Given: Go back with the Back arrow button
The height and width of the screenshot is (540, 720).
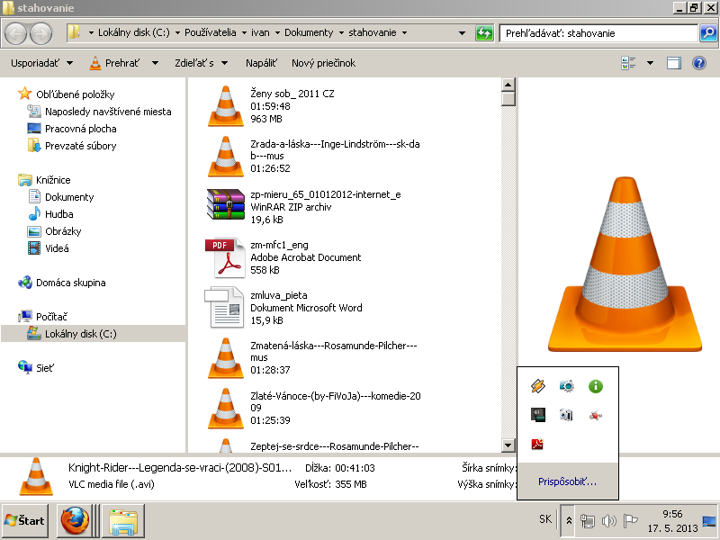Looking at the screenshot, I should tap(16, 33).
